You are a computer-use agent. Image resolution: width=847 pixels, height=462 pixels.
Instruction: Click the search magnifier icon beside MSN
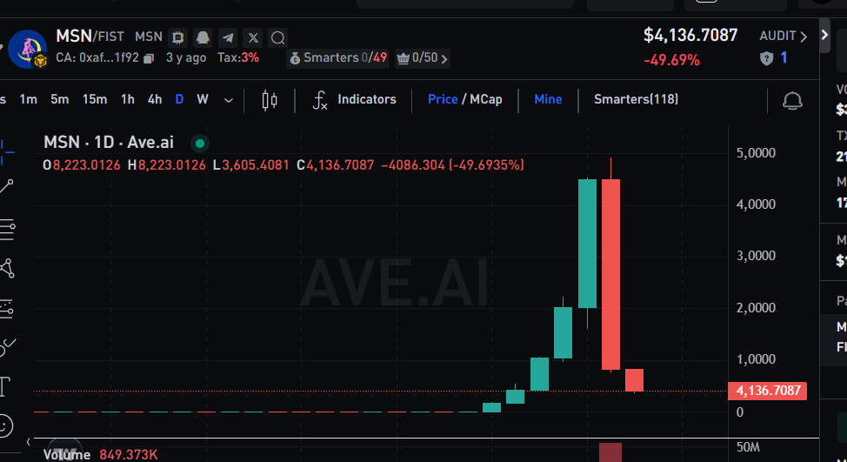(278, 37)
